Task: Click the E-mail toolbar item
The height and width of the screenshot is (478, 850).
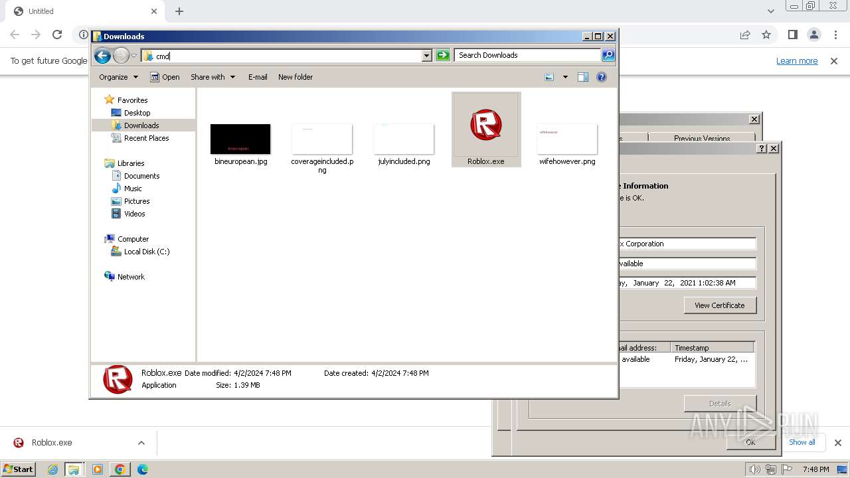Action: [x=258, y=77]
